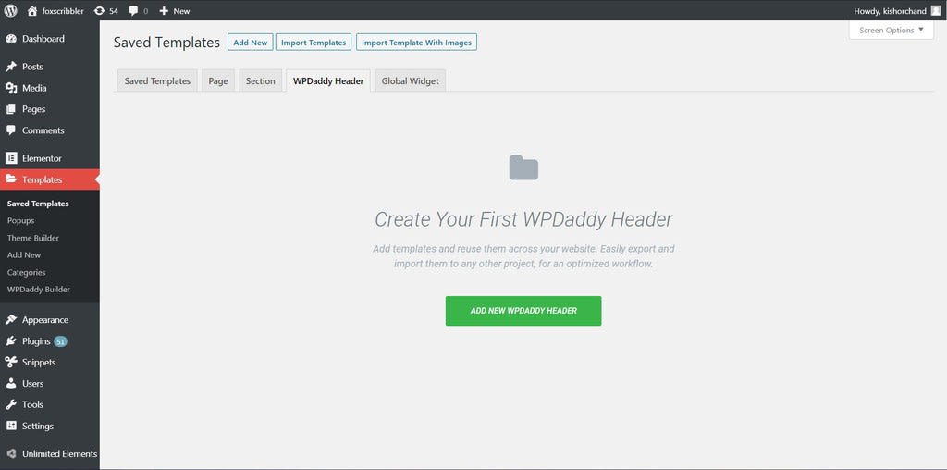Switch to the Page tab

(218, 80)
